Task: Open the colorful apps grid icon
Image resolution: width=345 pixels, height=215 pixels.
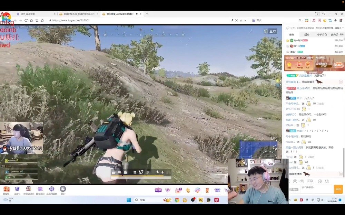Action: pos(307,20)
